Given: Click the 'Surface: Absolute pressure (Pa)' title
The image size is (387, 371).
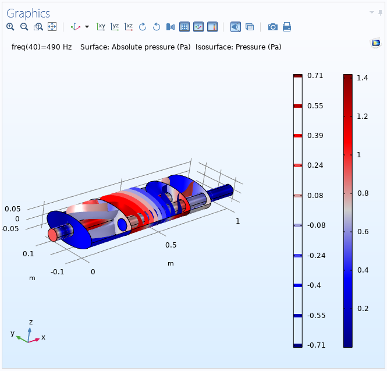Looking at the screenshot, I should [x=136, y=47].
